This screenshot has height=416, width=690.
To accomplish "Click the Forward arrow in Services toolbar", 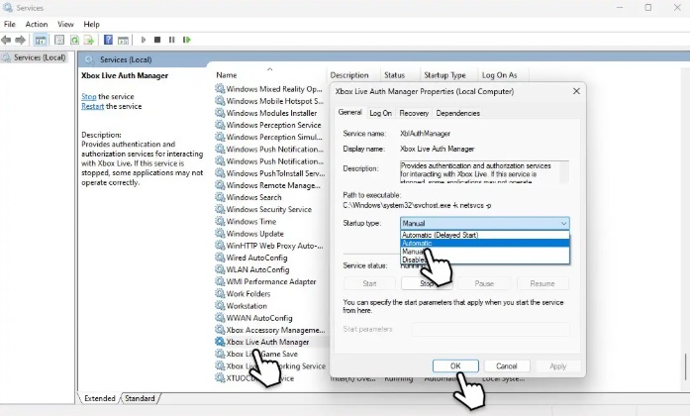I will (20, 40).
